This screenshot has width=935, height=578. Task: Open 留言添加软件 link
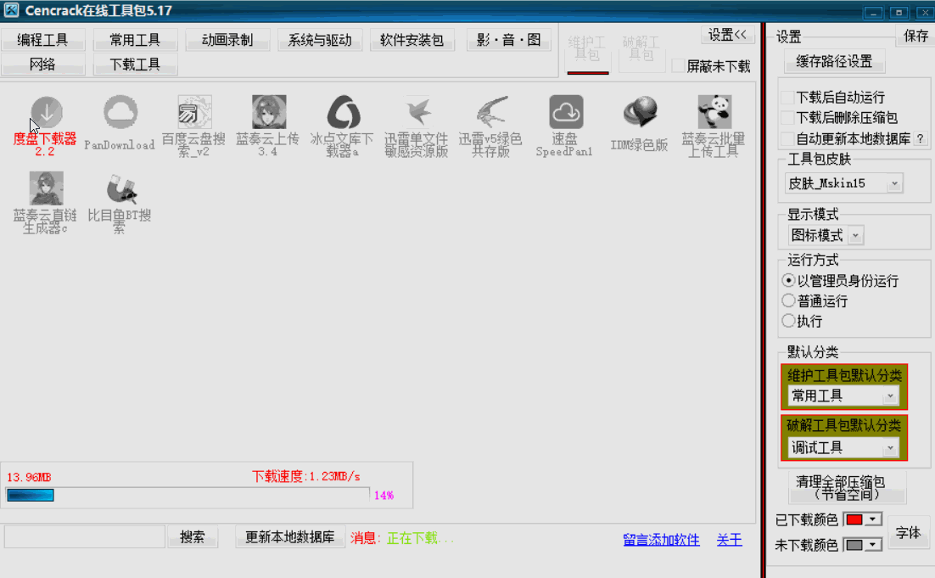point(661,540)
